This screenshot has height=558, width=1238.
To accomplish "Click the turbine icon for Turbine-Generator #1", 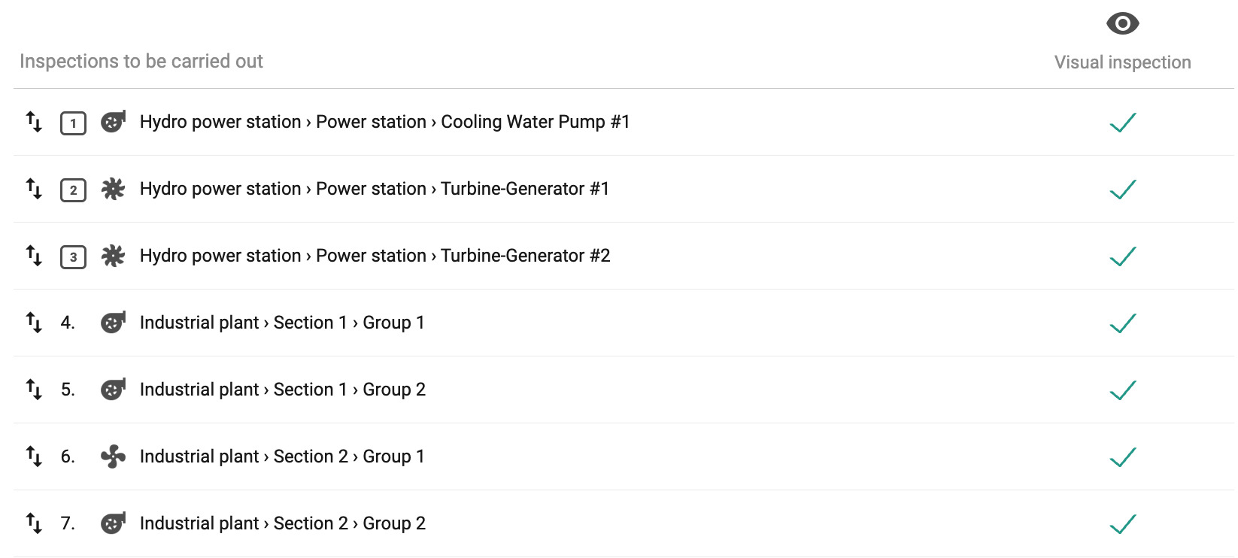I will click(113, 189).
